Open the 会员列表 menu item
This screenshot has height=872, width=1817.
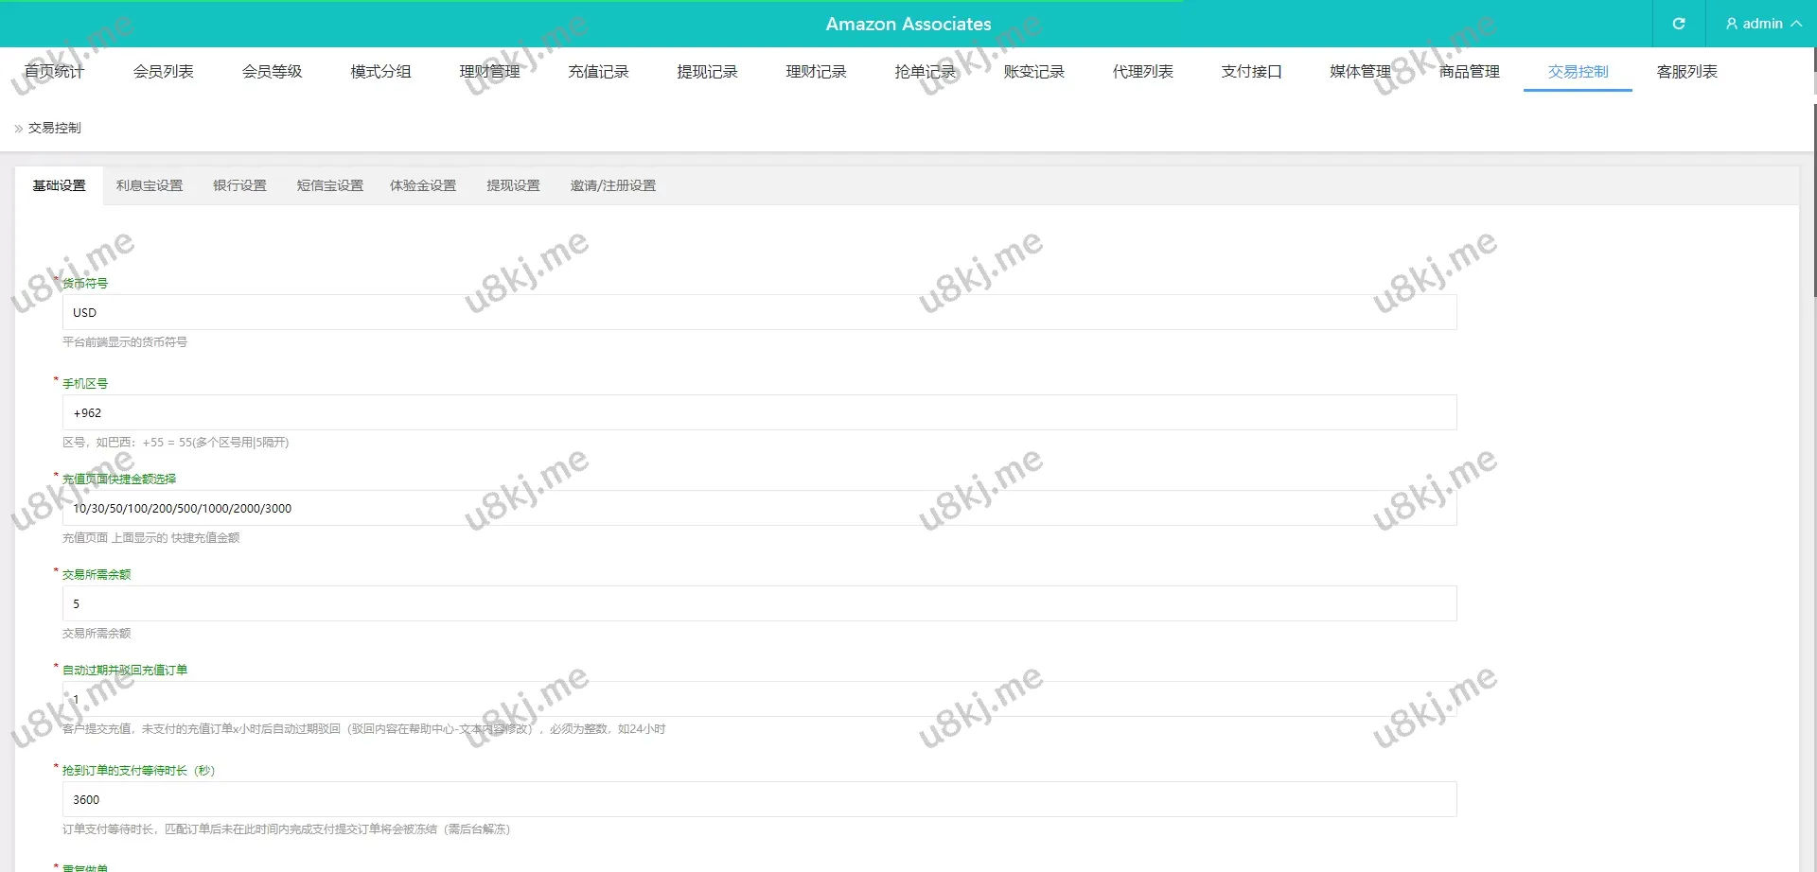tap(163, 72)
